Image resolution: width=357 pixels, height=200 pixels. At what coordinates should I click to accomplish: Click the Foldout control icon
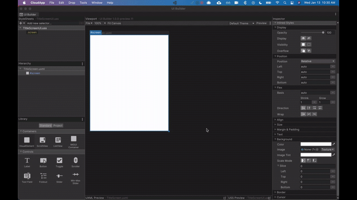click(x=43, y=176)
